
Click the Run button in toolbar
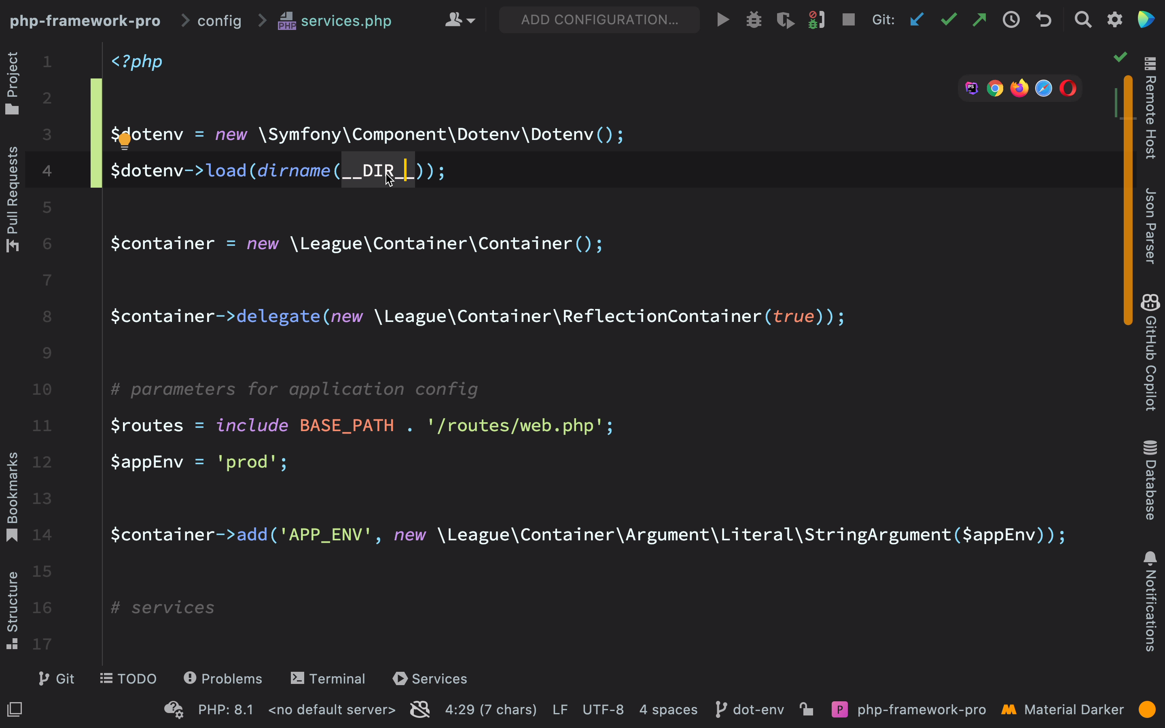(722, 20)
